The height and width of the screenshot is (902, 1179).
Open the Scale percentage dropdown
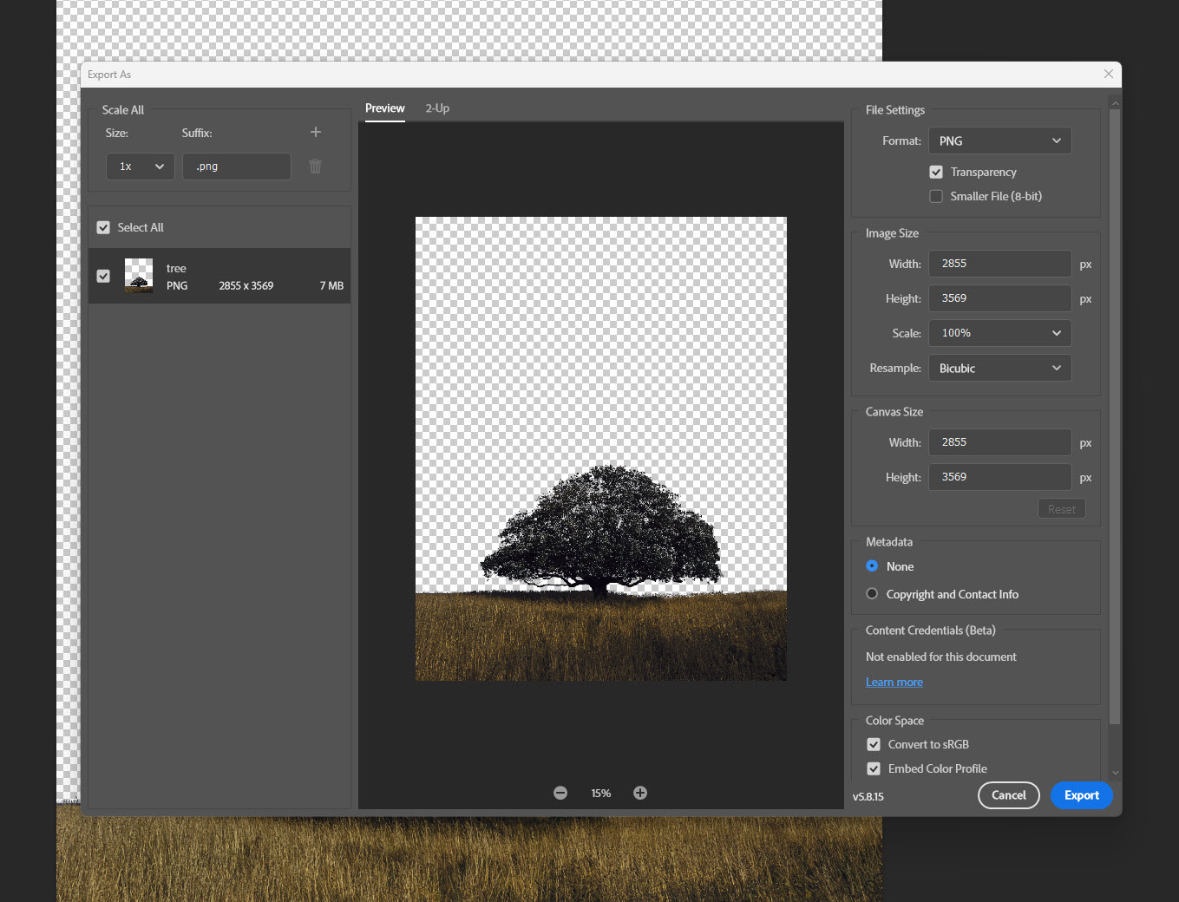point(999,332)
